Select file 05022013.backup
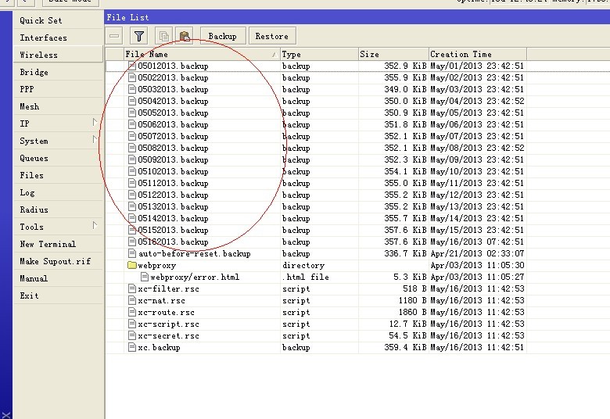The height and width of the screenshot is (419, 610). click(173, 77)
